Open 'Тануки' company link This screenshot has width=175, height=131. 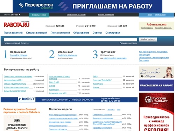coord(96,87)
